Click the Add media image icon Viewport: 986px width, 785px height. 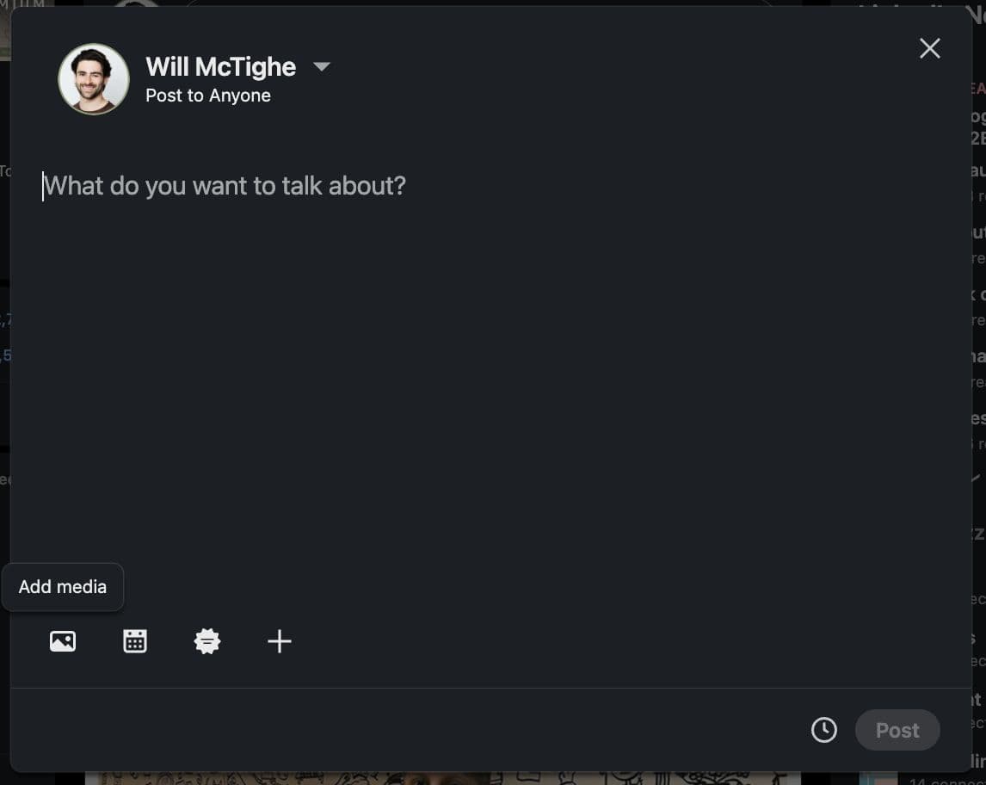[63, 641]
